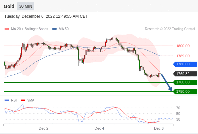The width and height of the screenshot is (198, 134).
Task: Select the black 1769.32 current price tag
Action: pos(185,74)
